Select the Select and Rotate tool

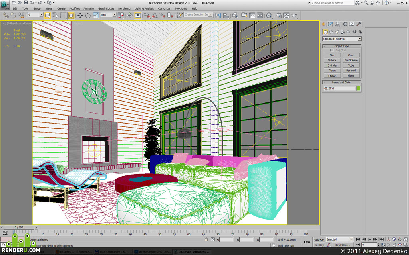click(88, 16)
